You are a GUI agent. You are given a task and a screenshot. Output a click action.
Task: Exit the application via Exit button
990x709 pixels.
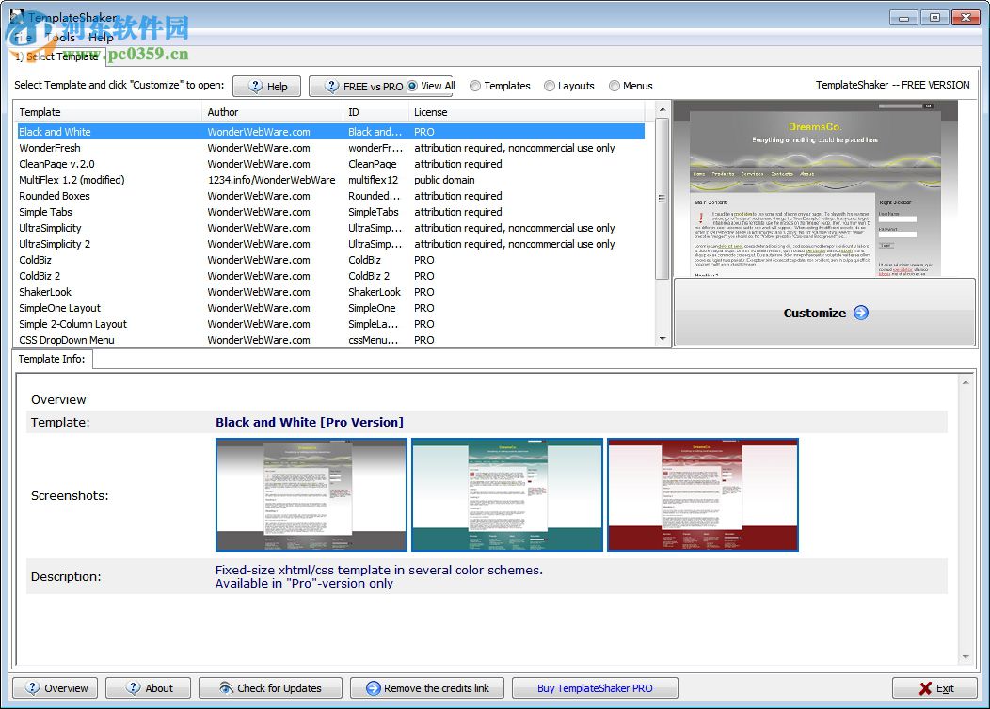coord(935,688)
